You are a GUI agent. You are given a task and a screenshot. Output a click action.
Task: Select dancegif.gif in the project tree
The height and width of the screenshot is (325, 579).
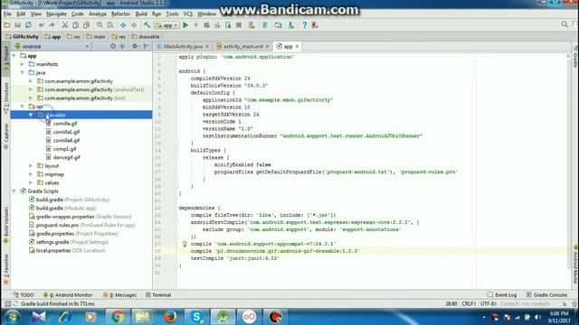tap(66, 157)
